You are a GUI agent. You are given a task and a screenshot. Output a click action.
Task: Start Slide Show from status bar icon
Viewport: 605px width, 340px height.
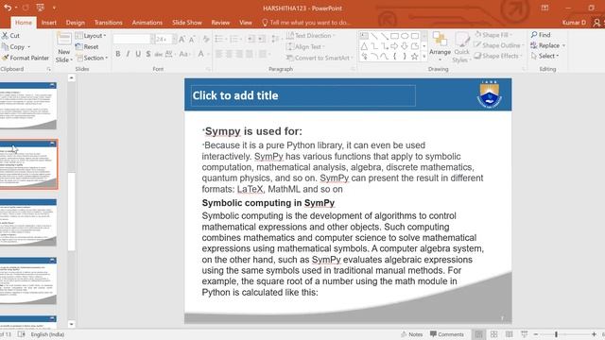524,334
